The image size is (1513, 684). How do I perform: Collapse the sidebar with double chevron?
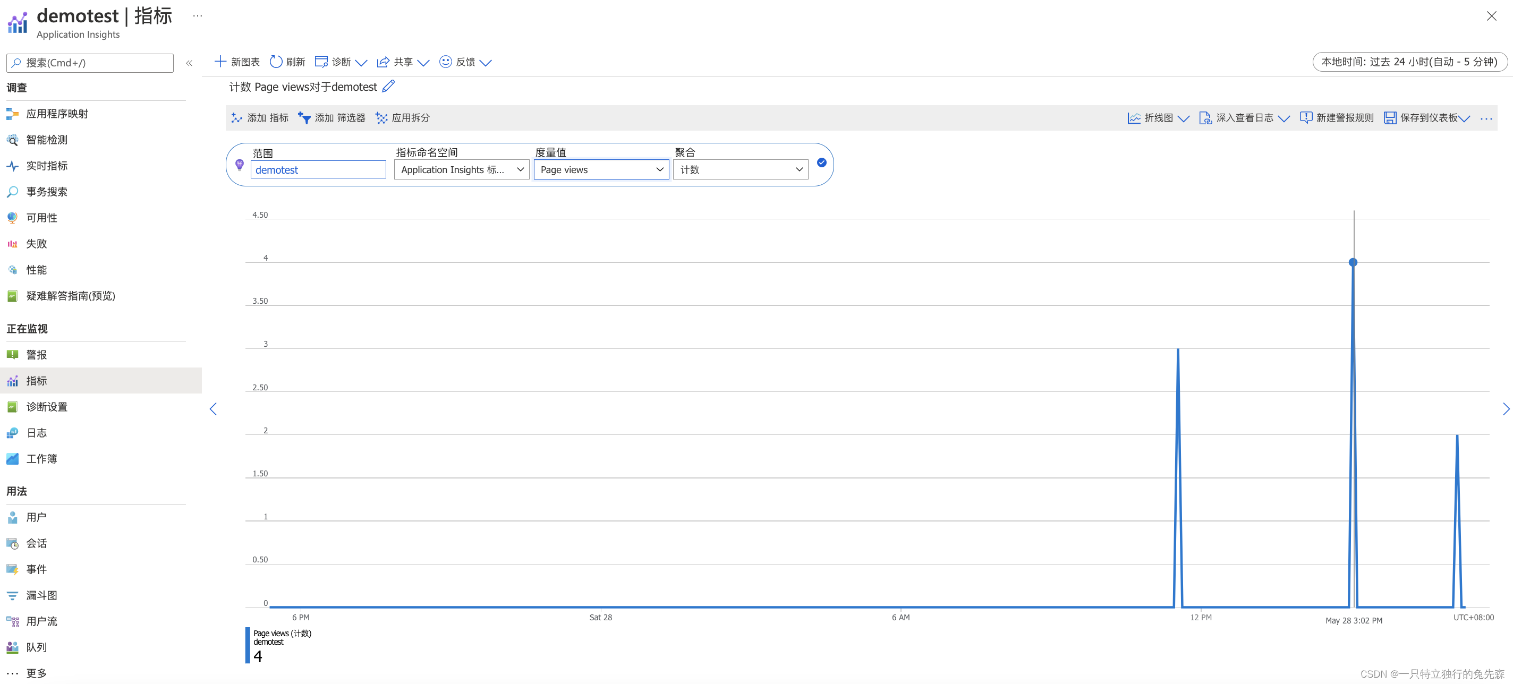click(189, 63)
